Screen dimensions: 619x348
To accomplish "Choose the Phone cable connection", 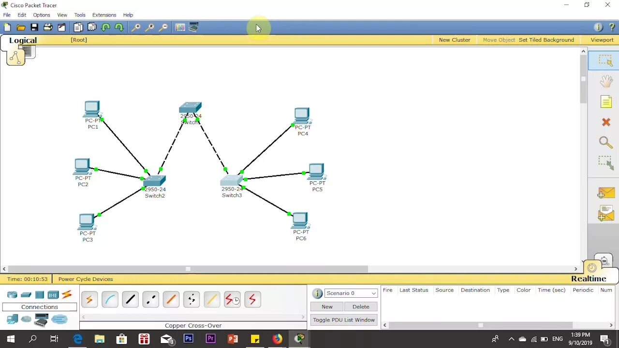I will click(191, 300).
